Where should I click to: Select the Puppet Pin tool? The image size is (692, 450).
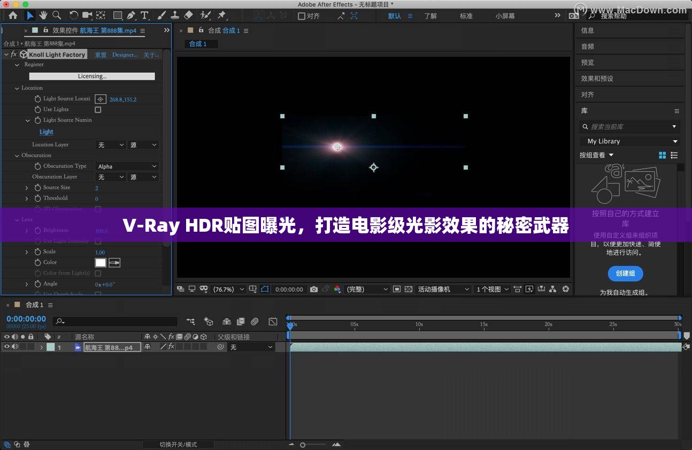point(222,16)
